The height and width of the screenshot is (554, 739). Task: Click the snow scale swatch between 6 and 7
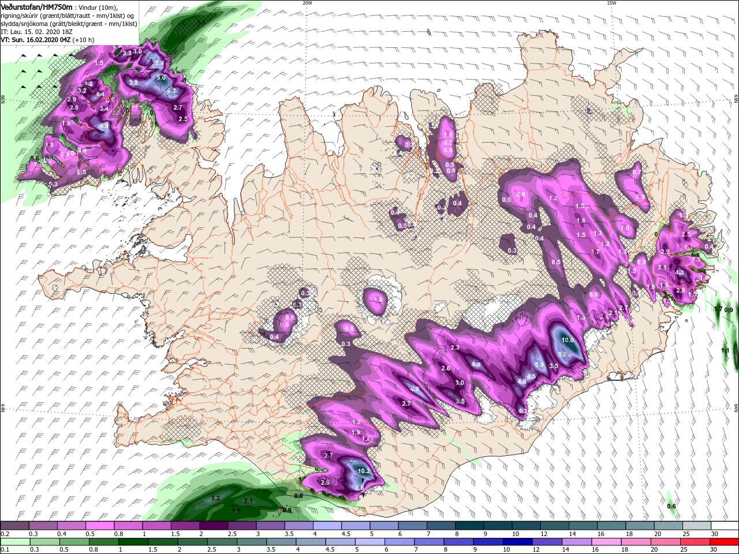coord(412,526)
